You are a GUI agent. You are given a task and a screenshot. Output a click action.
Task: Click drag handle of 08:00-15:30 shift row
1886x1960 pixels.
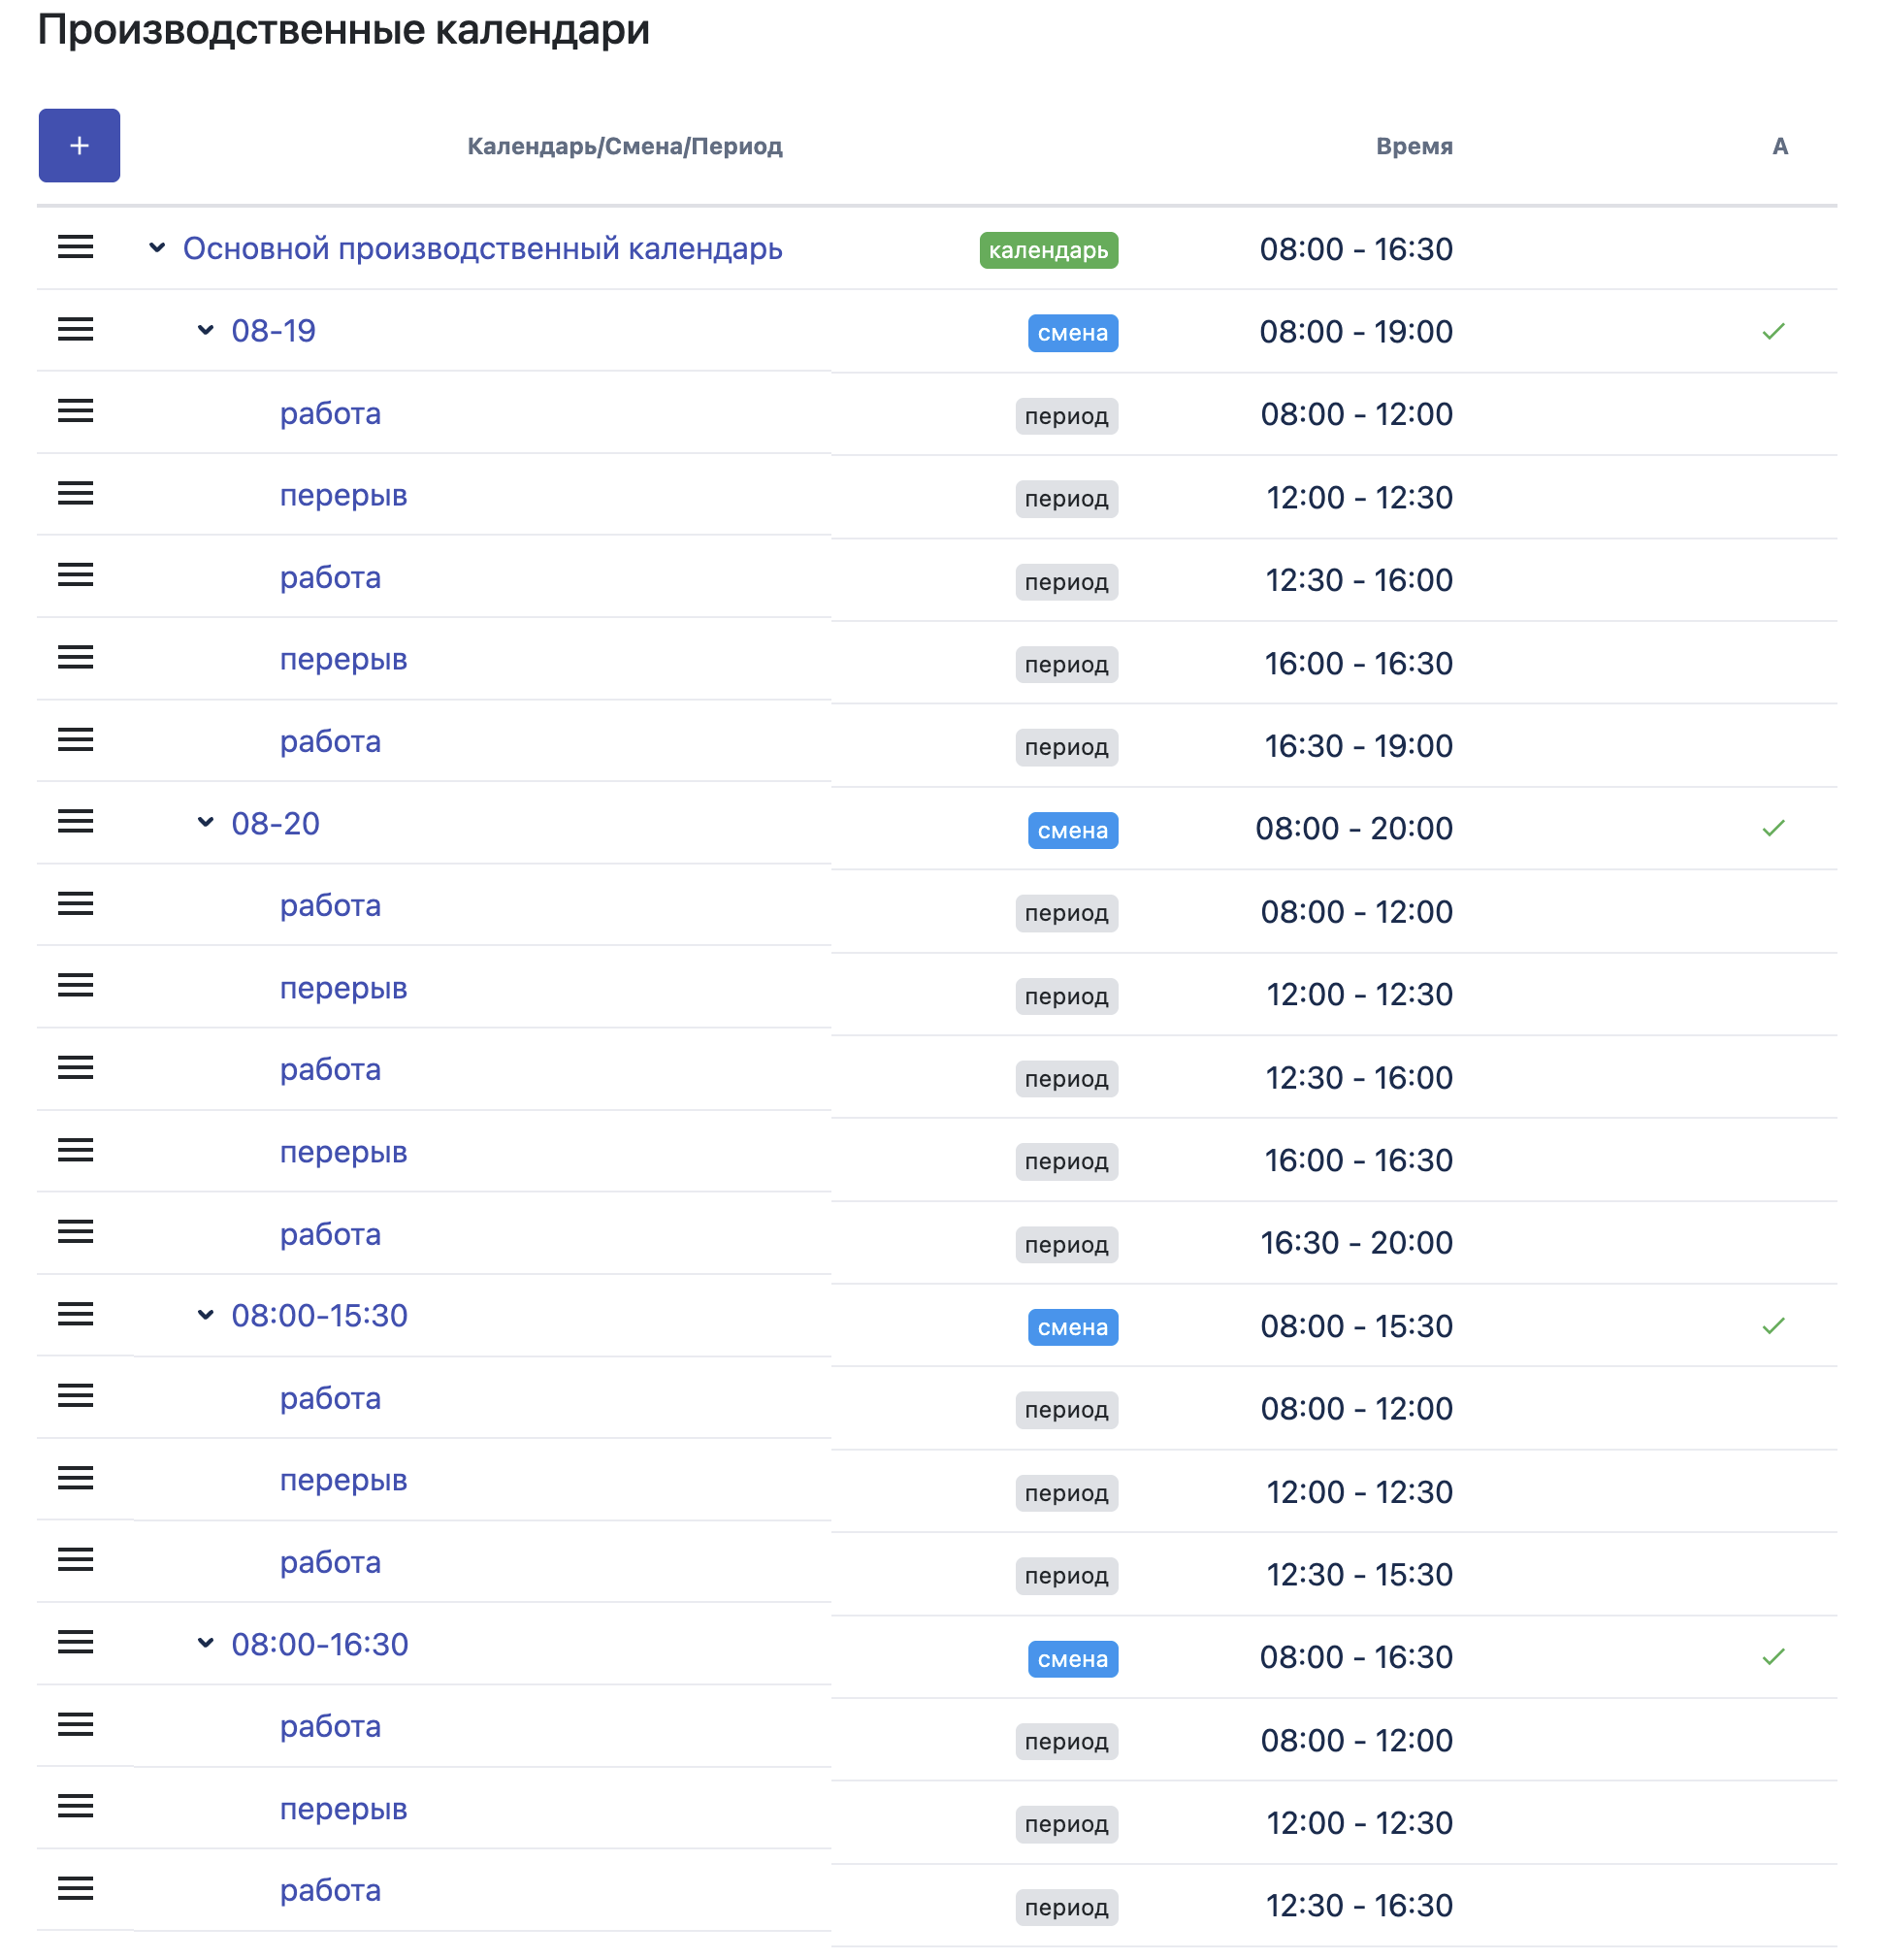click(x=75, y=1314)
